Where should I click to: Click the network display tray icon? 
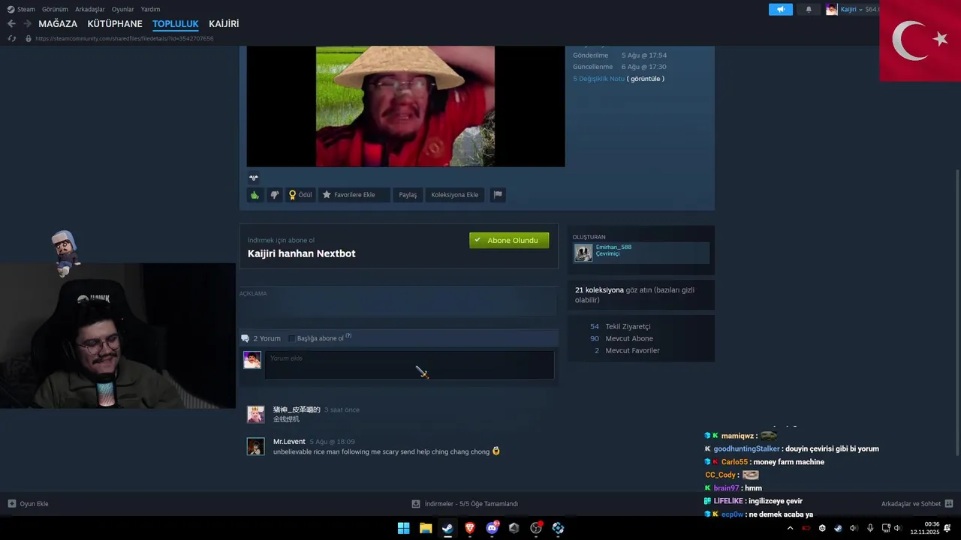886,528
